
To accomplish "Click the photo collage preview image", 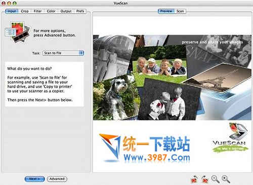I will pos(172,78).
